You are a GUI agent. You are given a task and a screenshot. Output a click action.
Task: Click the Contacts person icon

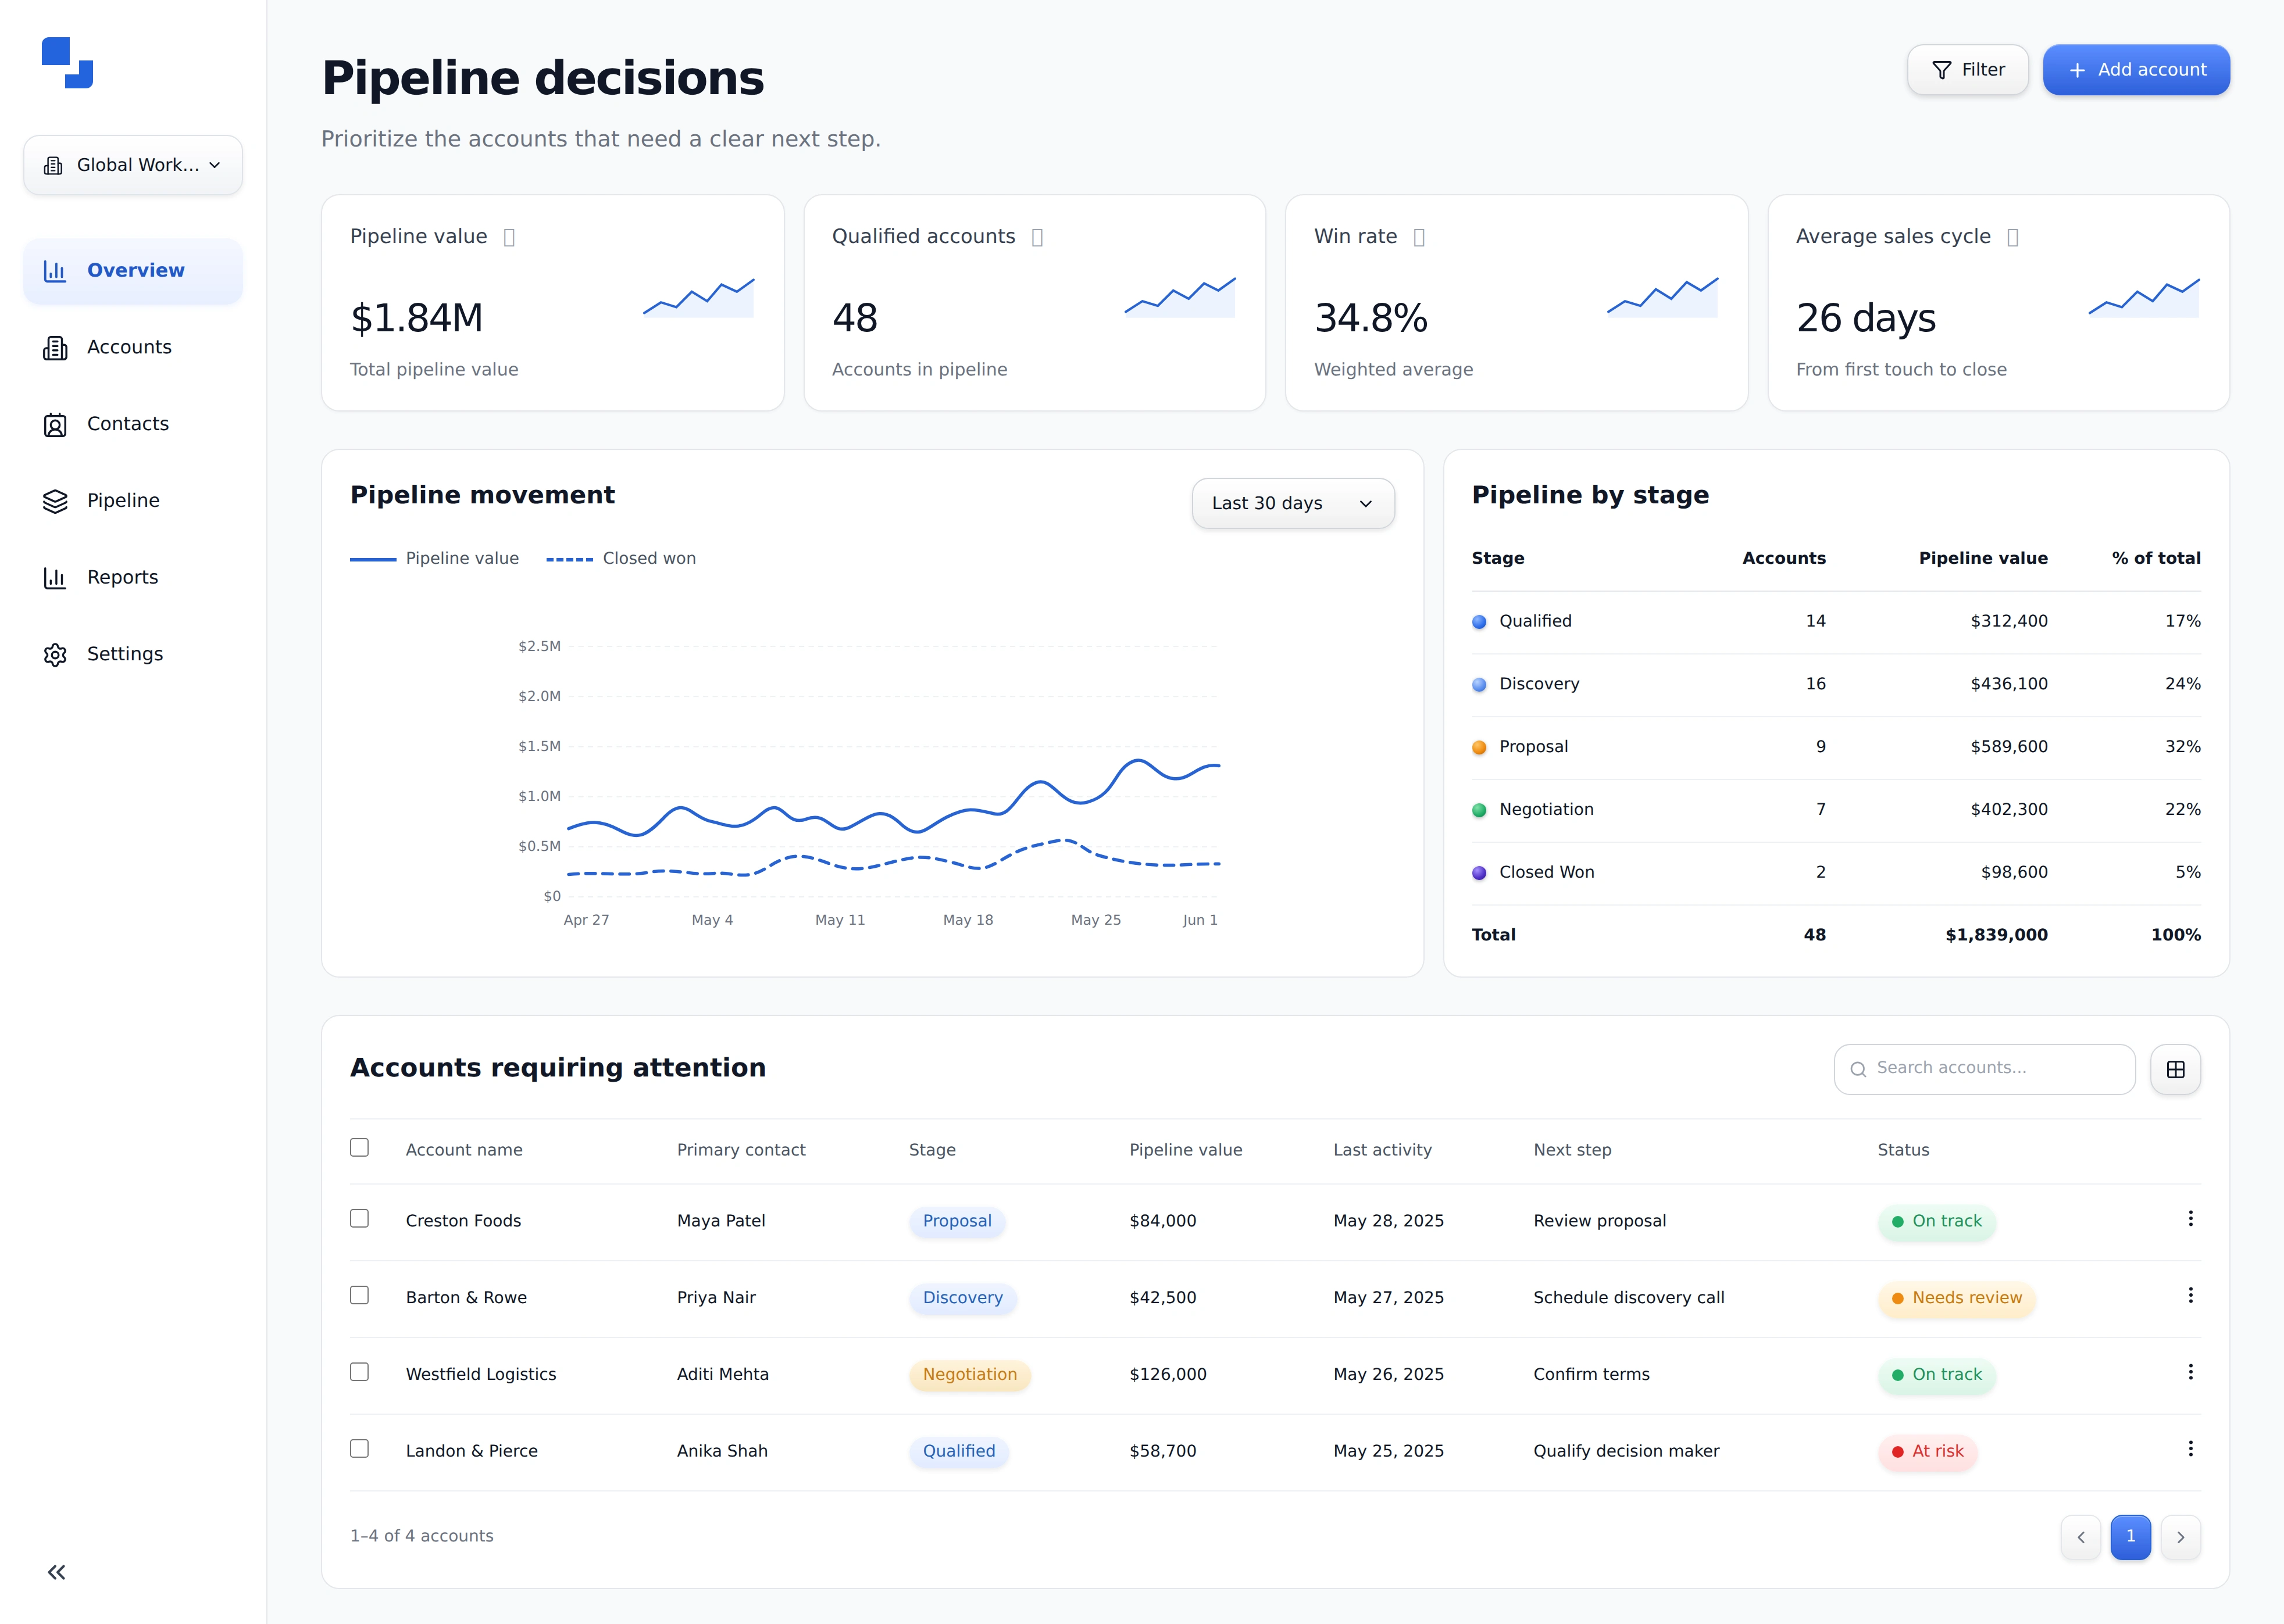pyautogui.click(x=55, y=424)
